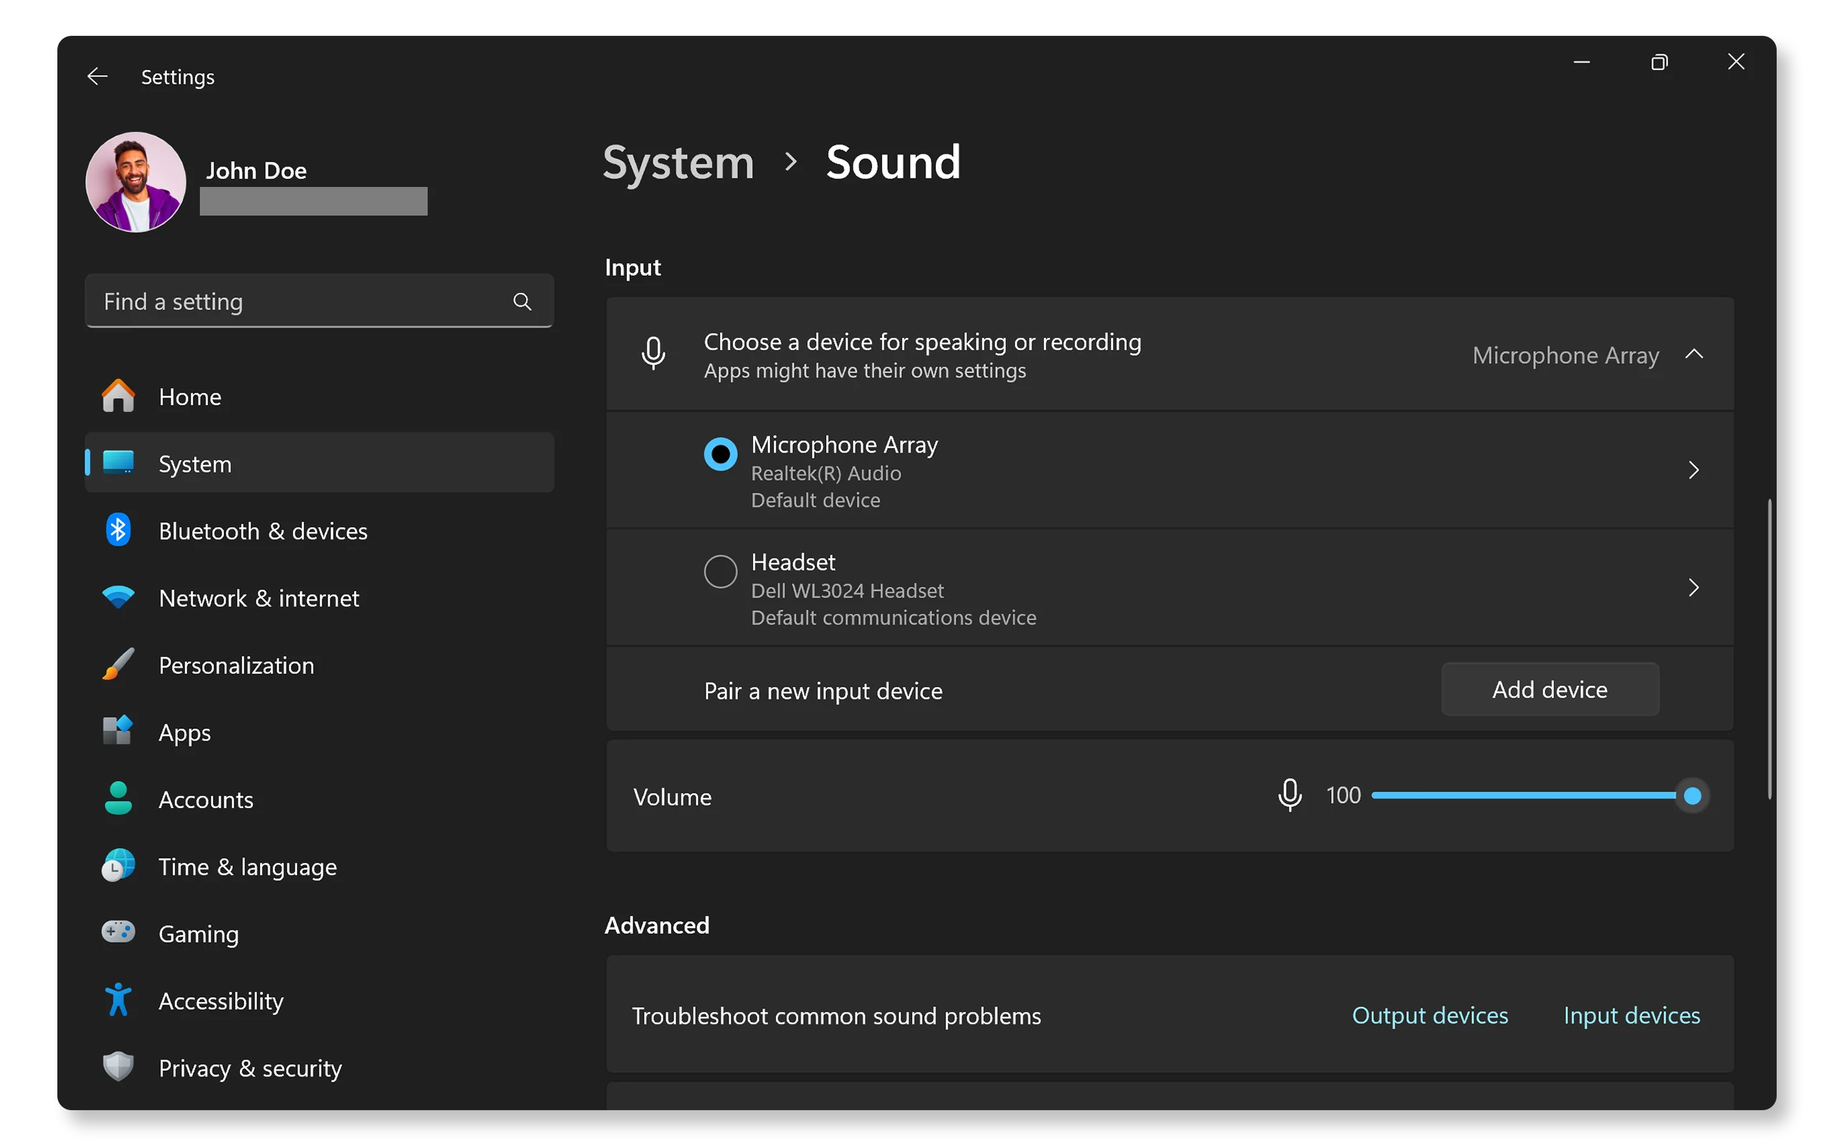Select System in the sidebar
Viewport: 1834px width, 1146px height.
319,463
